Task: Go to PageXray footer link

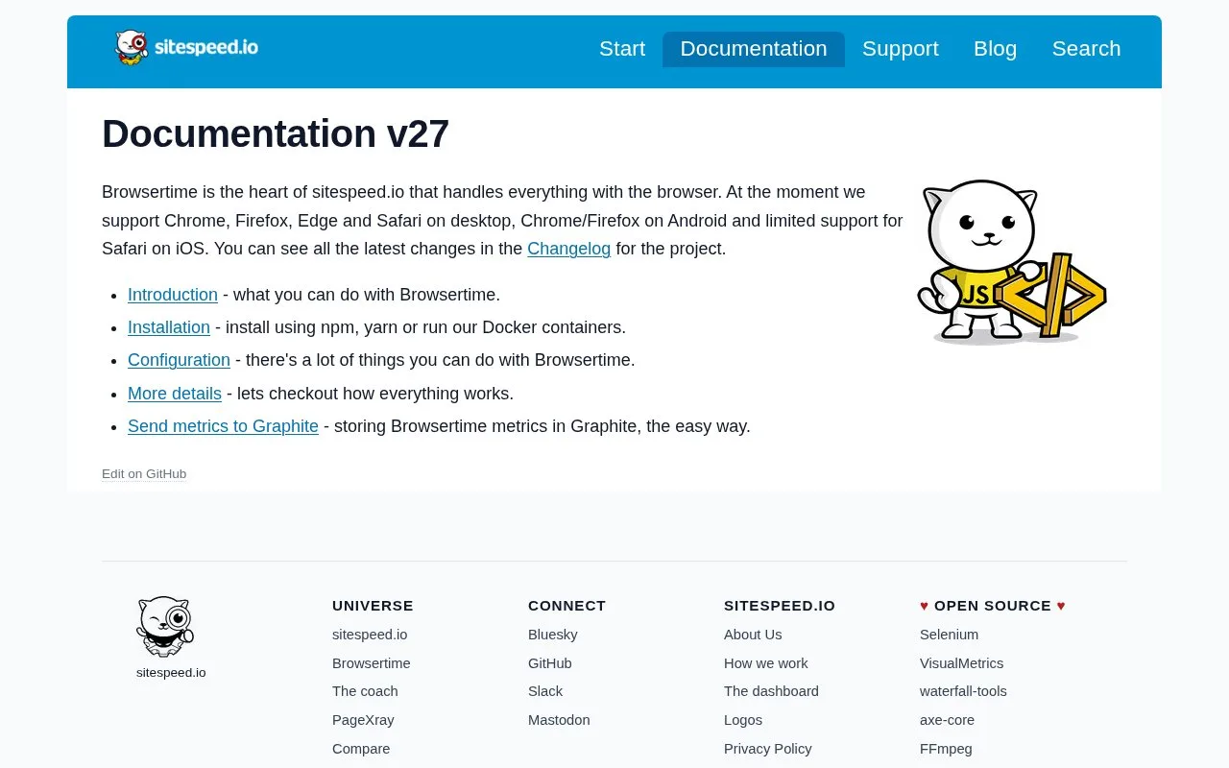Action: 363,720
